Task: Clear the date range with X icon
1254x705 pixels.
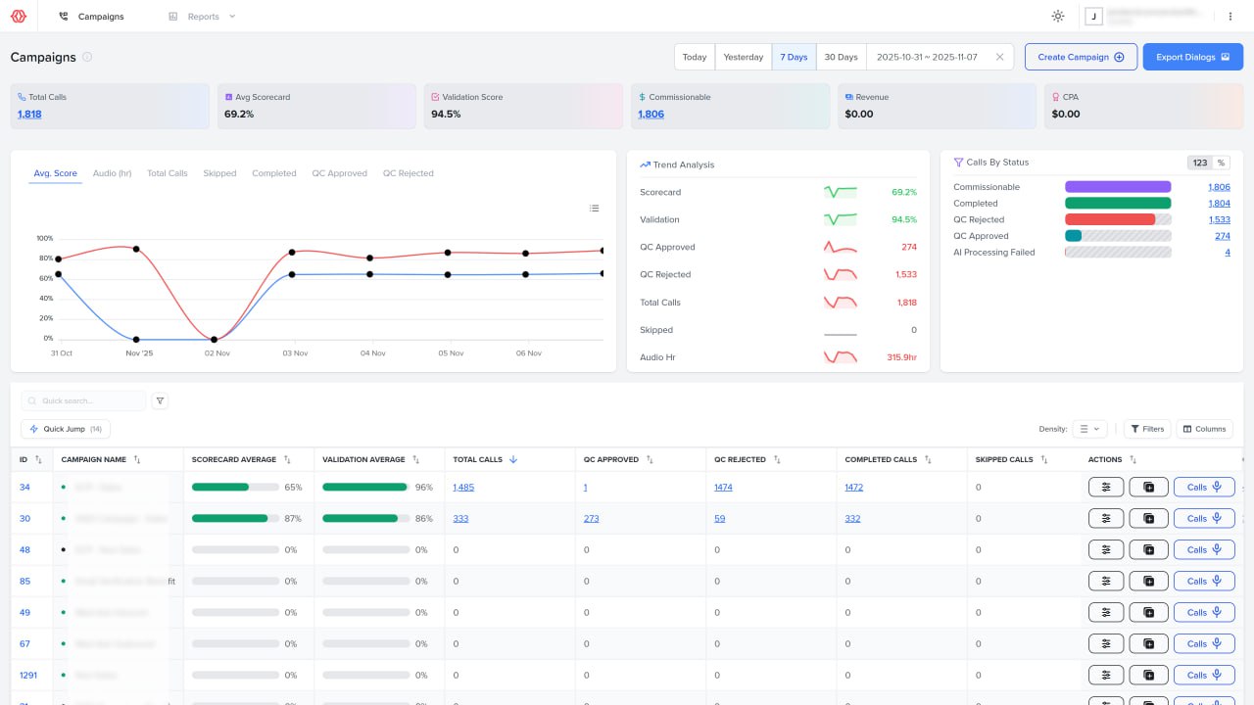Action: pyautogui.click(x=999, y=57)
